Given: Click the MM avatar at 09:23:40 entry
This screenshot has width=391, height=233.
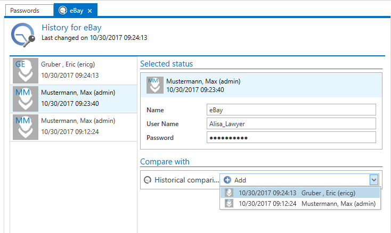Looking at the screenshot, I should [26, 99].
